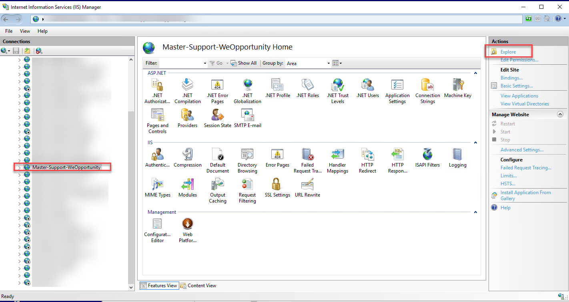Image resolution: width=569 pixels, height=302 pixels.
Task: Click the Explore action link
Action: [x=508, y=52]
